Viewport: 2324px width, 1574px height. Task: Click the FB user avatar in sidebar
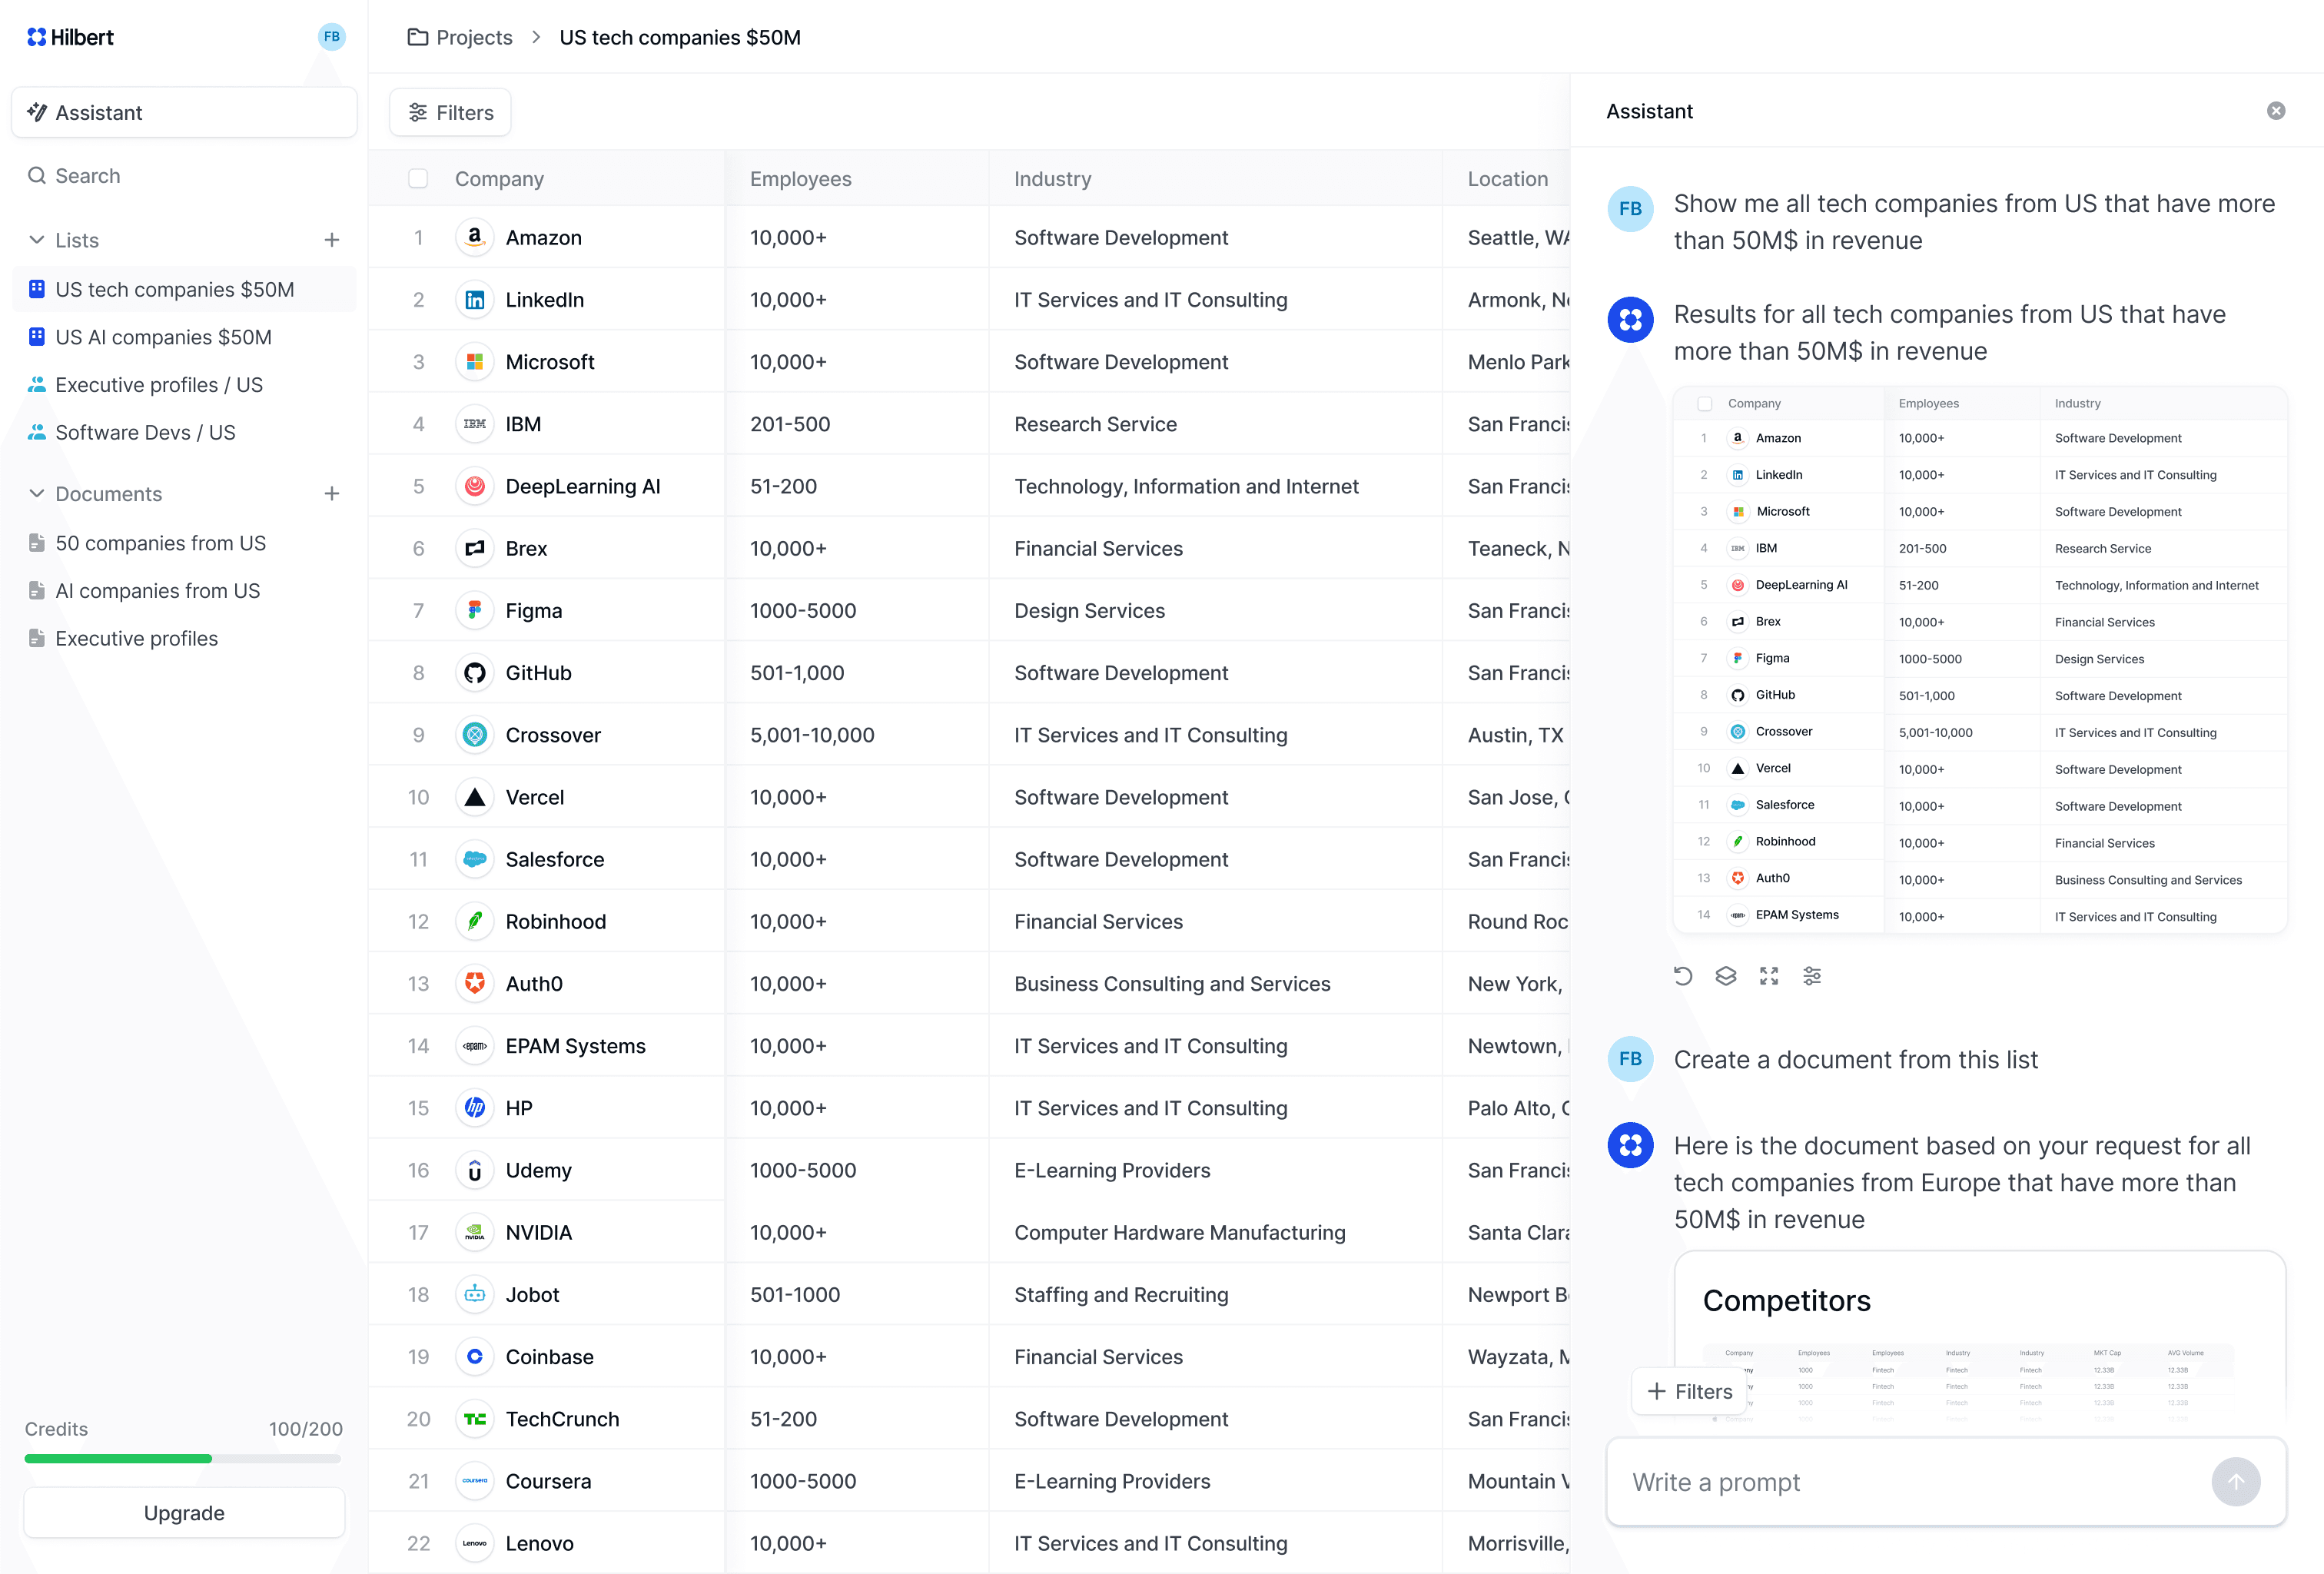tap(331, 37)
